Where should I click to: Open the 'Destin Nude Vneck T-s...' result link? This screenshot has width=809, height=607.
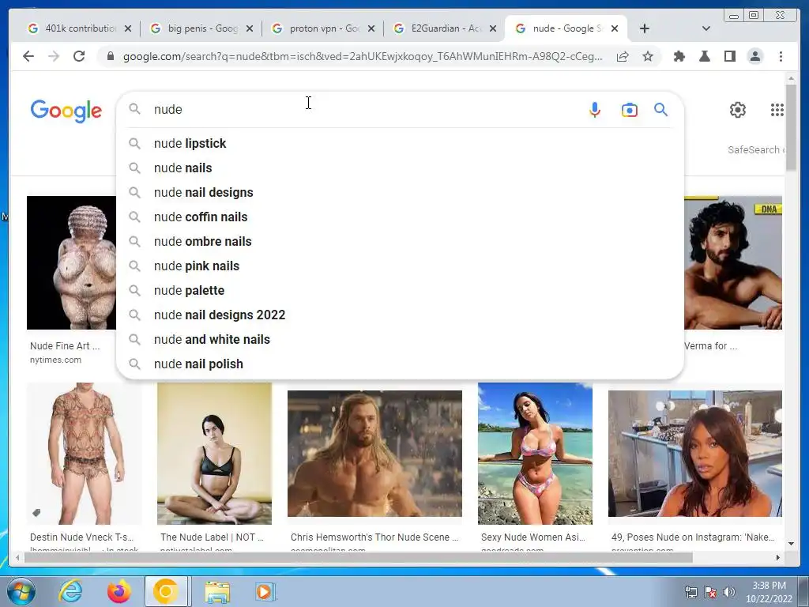81,537
